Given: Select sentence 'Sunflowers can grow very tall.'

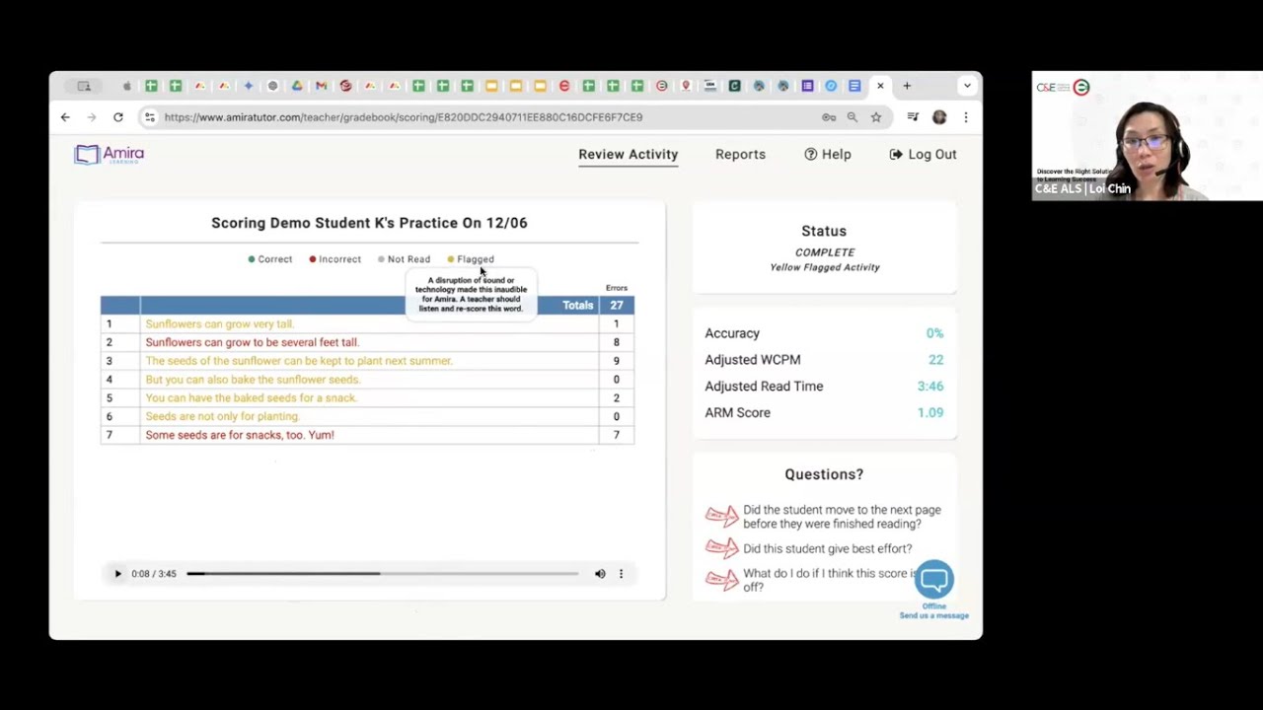Looking at the screenshot, I should pyautogui.click(x=219, y=323).
